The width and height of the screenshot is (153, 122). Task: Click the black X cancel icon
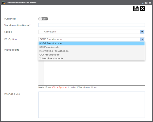[x=142, y=9]
